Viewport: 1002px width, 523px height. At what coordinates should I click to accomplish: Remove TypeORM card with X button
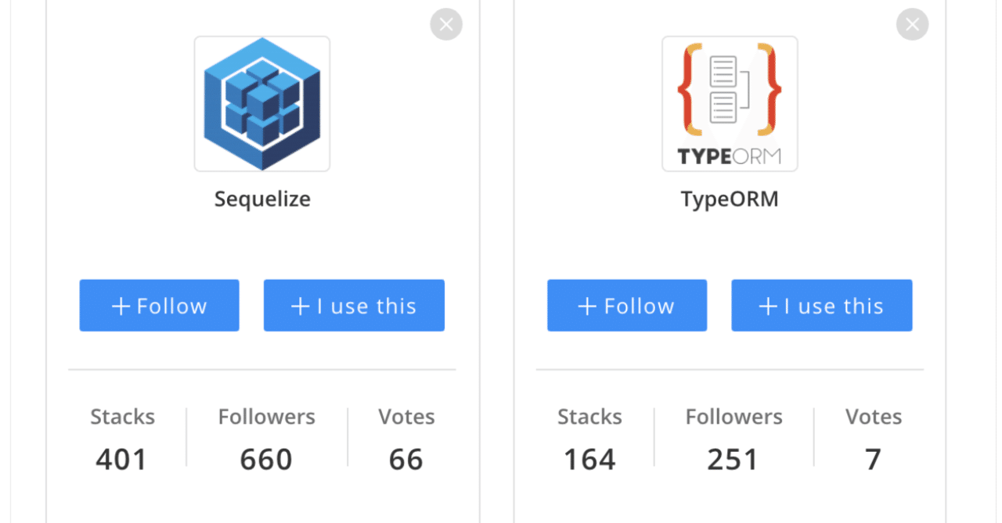[x=912, y=25]
